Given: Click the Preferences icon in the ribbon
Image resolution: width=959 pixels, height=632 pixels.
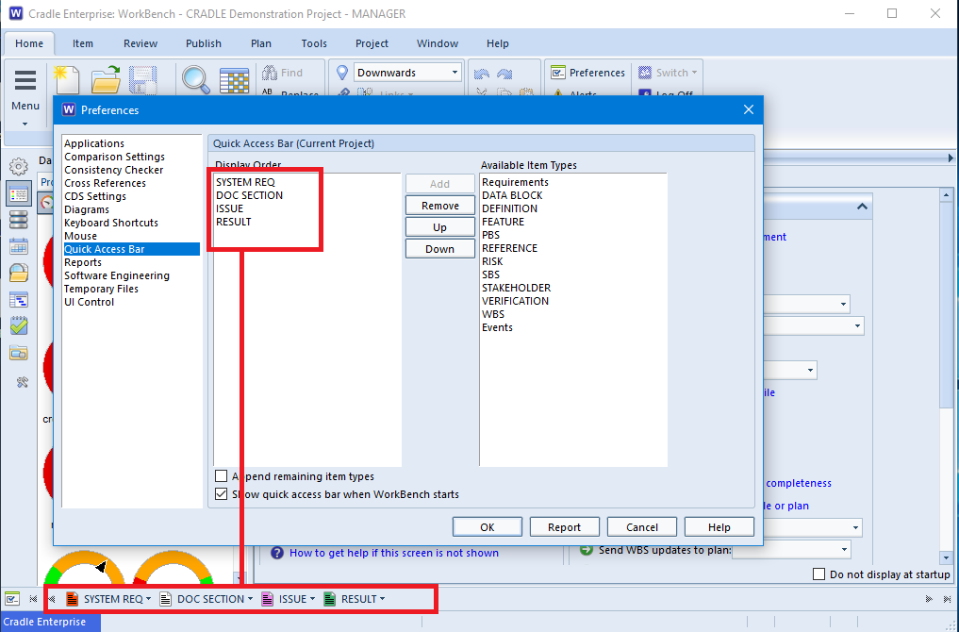Looking at the screenshot, I should click(x=558, y=73).
